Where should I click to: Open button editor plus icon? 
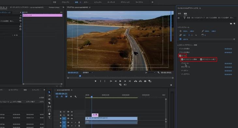click(171, 85)
